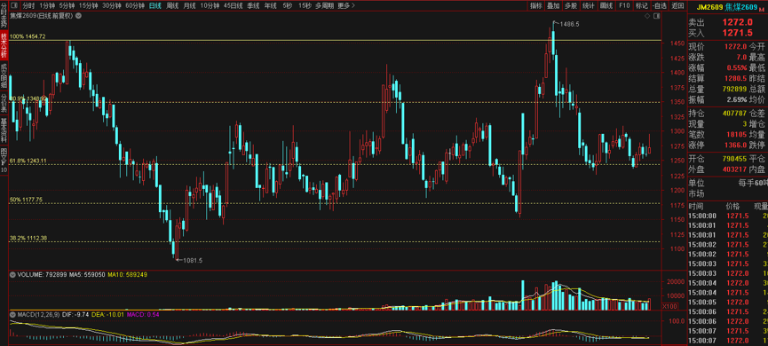Screen dimensions: 768x346
Task: Click the 统计 statistics button
Action: [589, 6]
